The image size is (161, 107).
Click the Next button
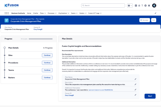tap(150, 96)
